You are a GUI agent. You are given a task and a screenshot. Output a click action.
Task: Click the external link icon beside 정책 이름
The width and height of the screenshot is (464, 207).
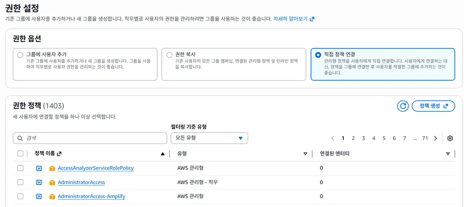(x=59, y=154)
